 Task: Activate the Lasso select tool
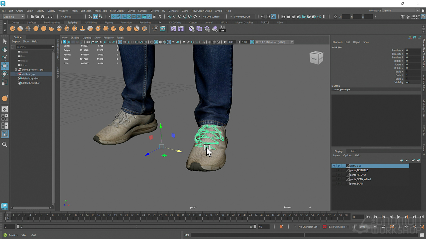(x=5, y=49)
